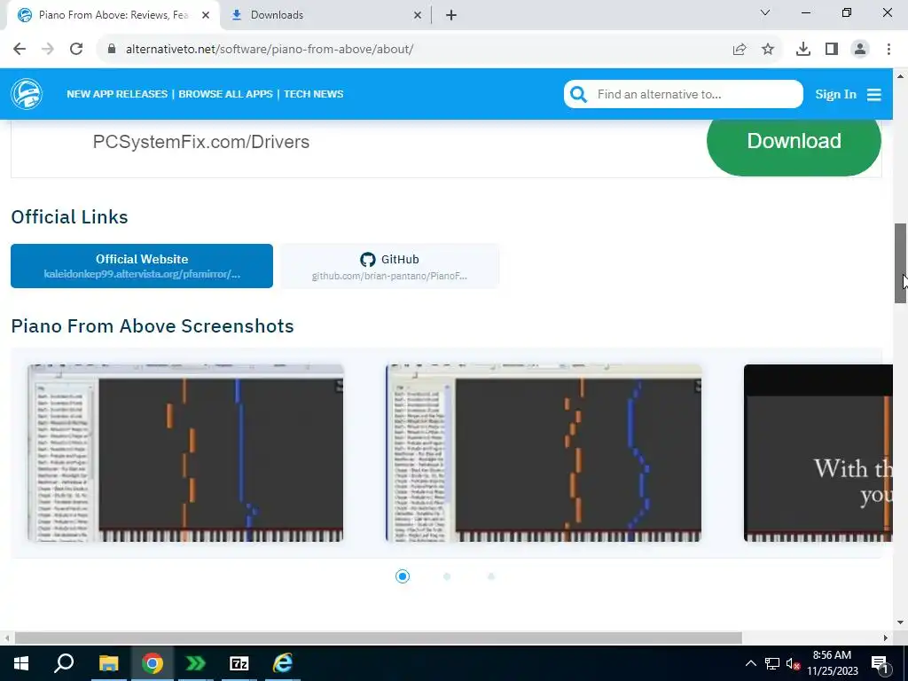Select the third carousel pagination dot
The height and width of the screenshot is (681, 908).
491,576
